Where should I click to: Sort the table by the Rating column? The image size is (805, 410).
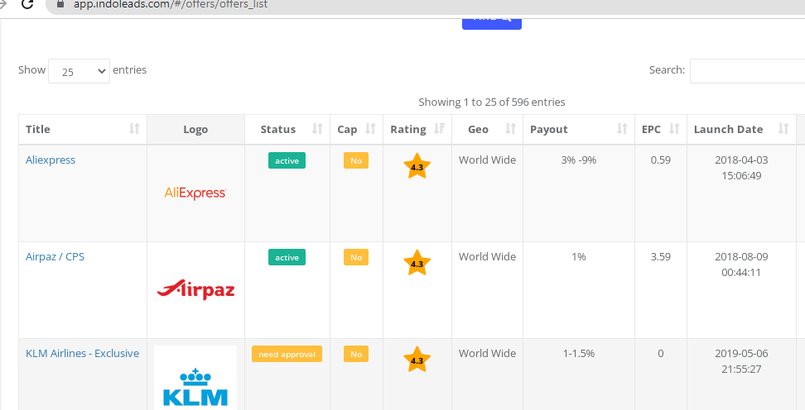(x=417, y=129)
